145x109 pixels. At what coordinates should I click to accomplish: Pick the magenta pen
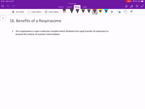click(77, 11)
